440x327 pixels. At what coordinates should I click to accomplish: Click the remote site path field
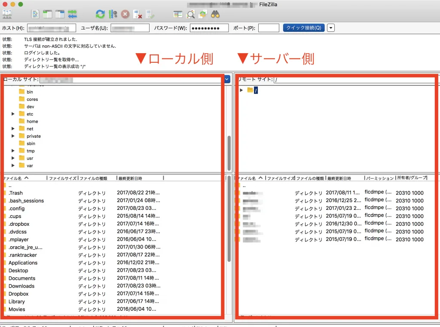click(x=354, y=79)
